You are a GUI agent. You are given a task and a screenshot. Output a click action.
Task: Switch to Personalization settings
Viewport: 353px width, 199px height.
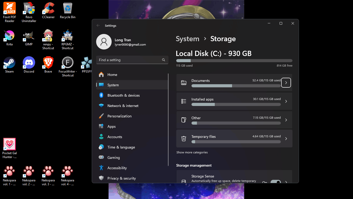[x=132, y=116]
